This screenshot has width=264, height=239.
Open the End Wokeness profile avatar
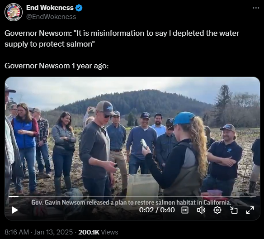point(14,12)
